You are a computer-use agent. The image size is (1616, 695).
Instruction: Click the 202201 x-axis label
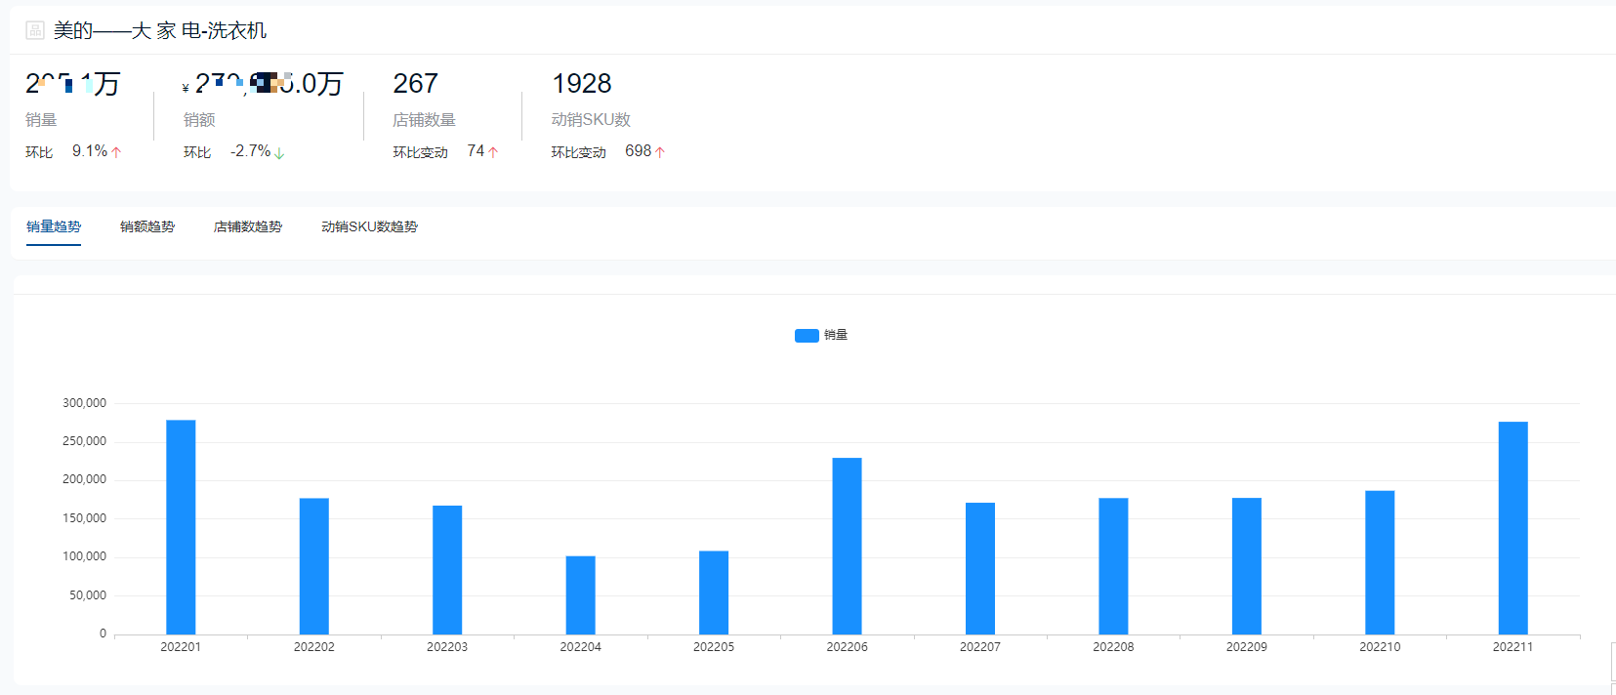[x=181, y=647]
